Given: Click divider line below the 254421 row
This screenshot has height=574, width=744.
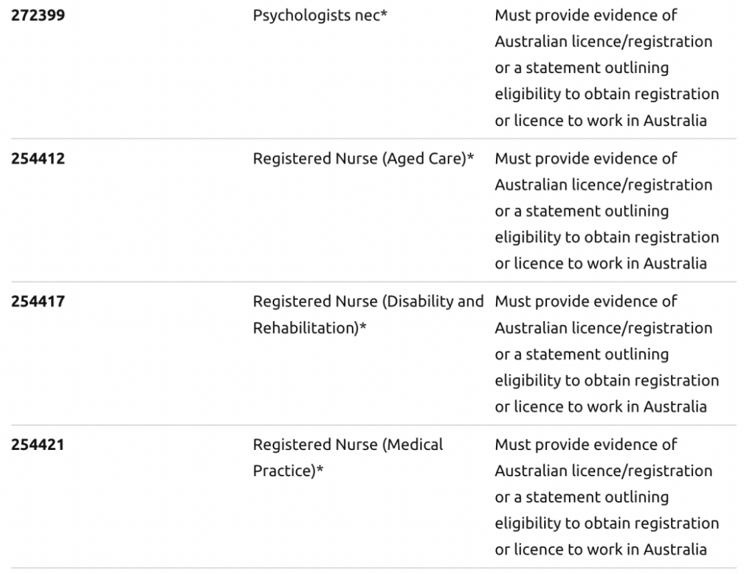Looking at the screenshot, I should click(x=372, y=568).
